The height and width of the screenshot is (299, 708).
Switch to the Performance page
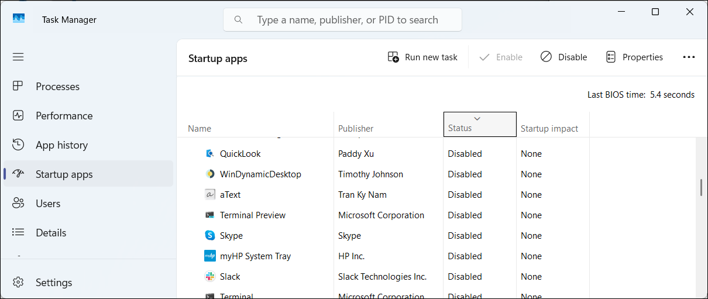[x=88, y=115]
